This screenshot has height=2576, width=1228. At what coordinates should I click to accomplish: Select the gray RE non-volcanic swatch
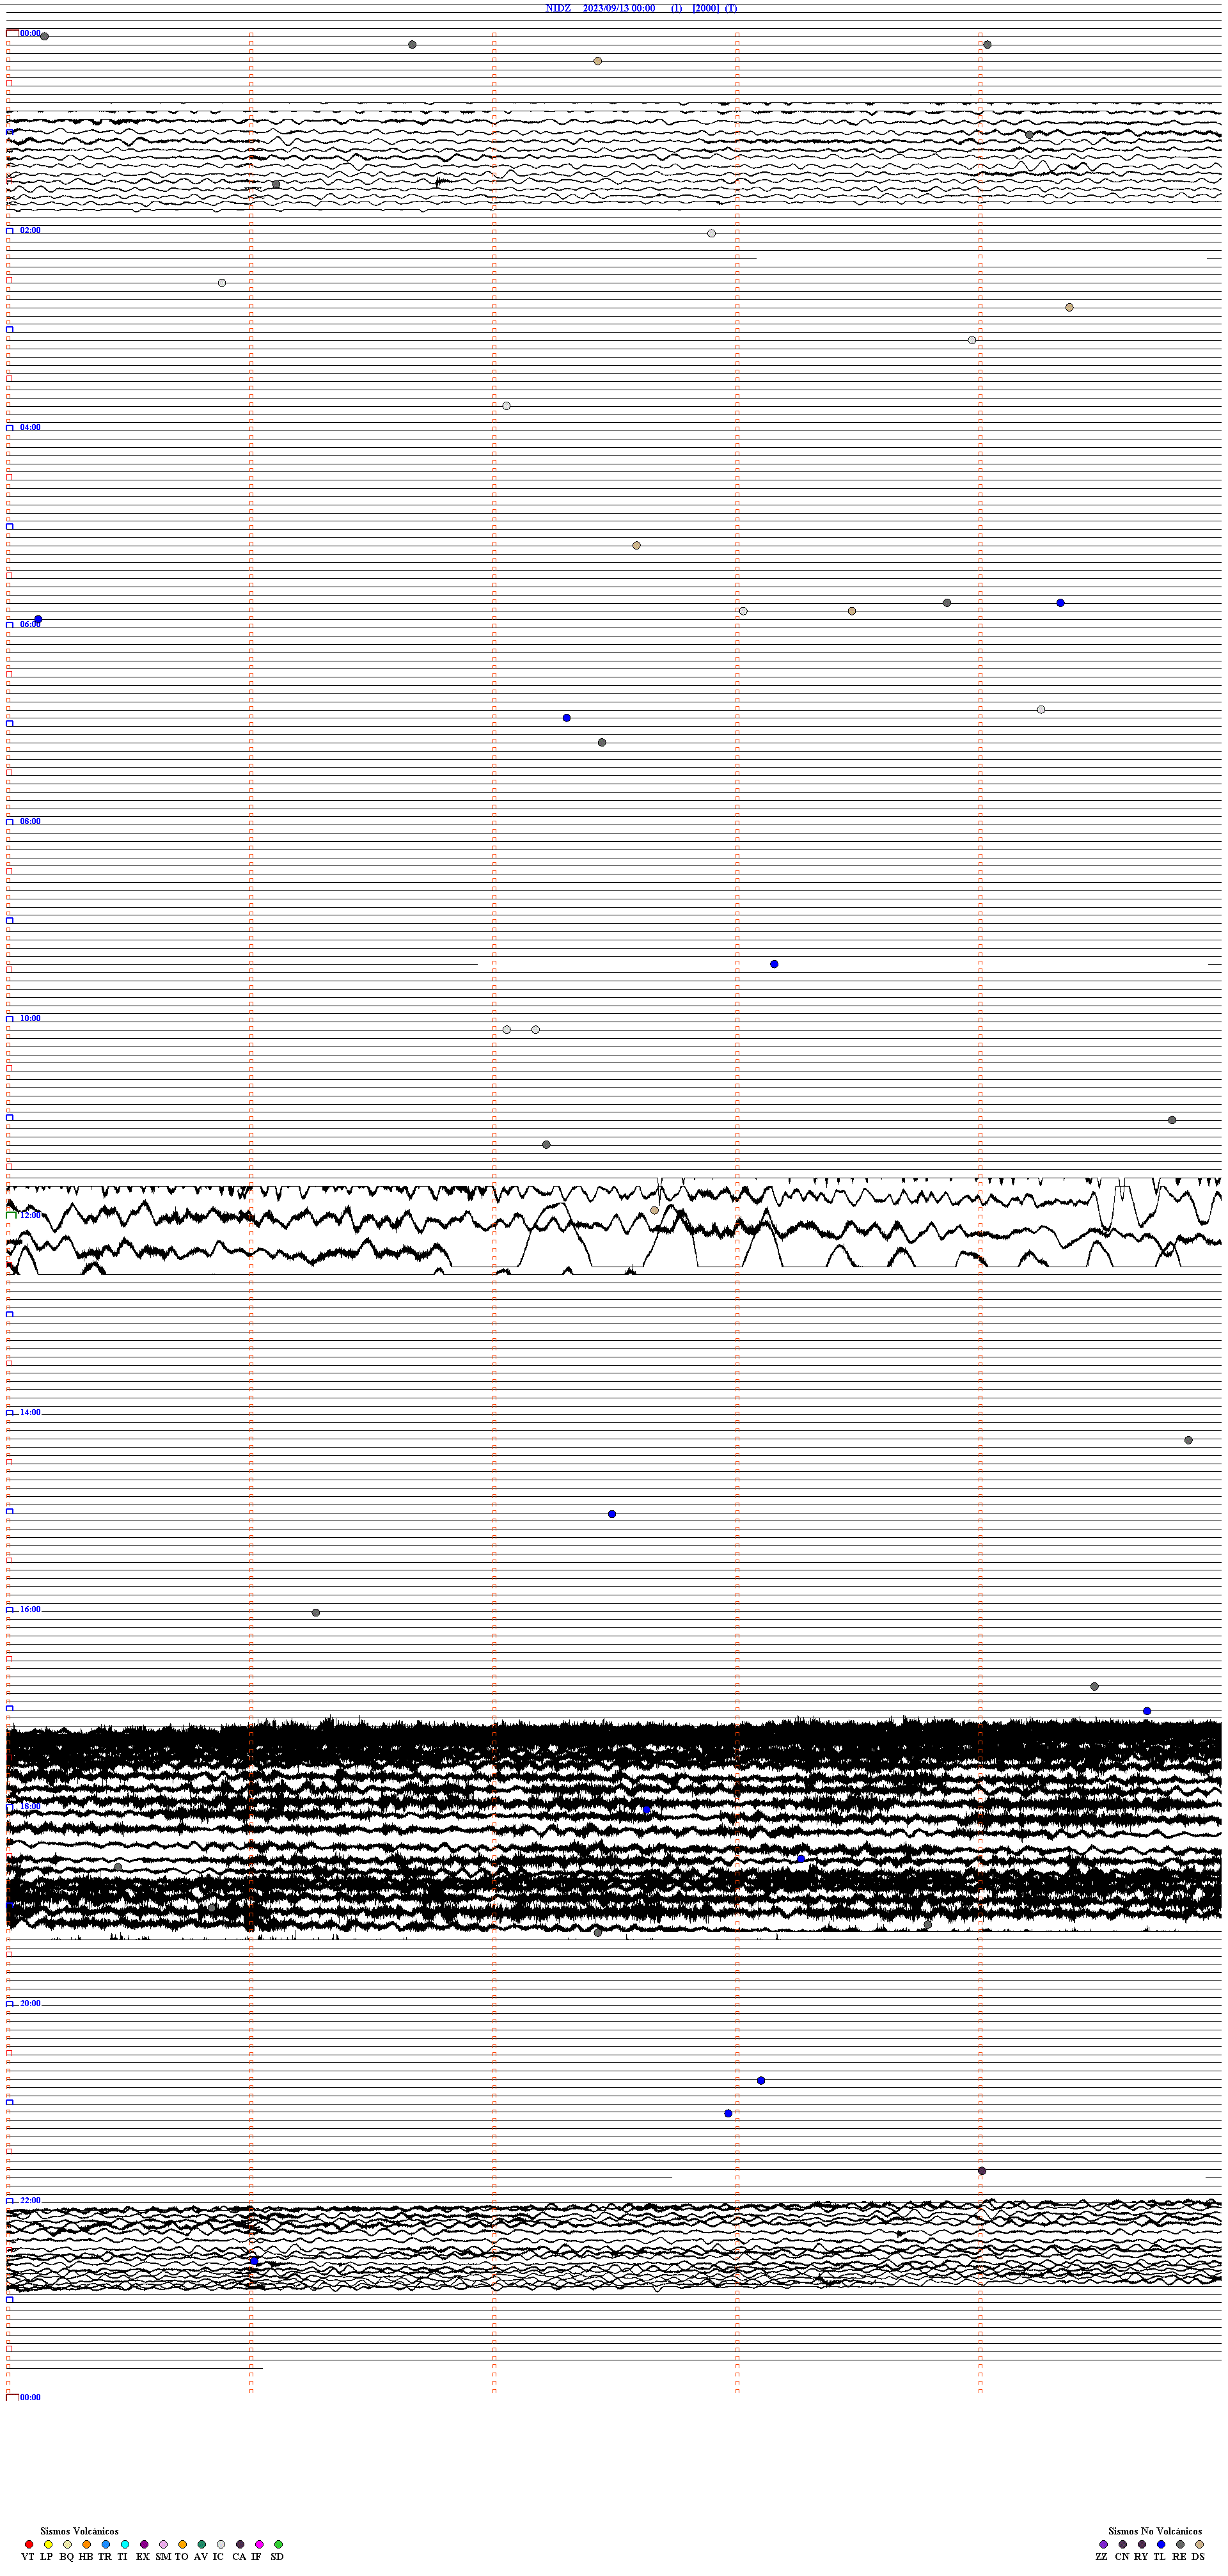[x=1181, y=2544]
